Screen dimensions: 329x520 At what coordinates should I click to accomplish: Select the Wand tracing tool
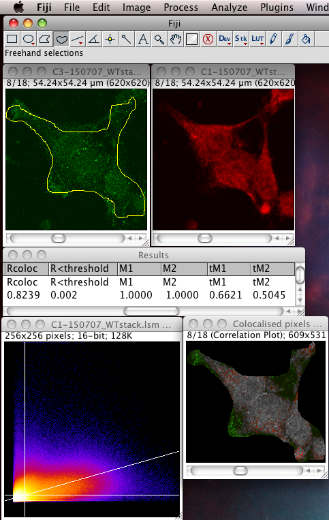click(126, 39)
